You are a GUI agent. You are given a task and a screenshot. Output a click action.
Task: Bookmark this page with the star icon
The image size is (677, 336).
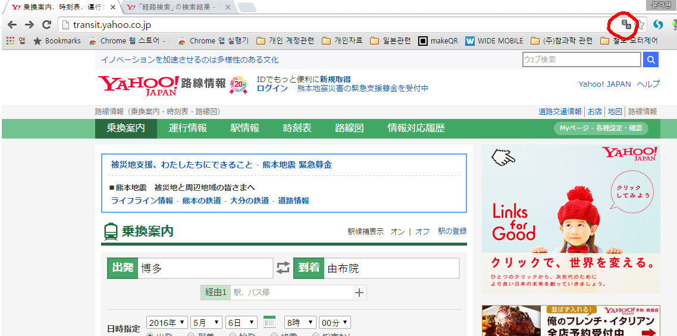641,25
